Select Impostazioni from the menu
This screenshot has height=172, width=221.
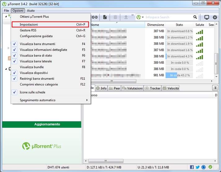pyautogui.click(x=50, y=24)
